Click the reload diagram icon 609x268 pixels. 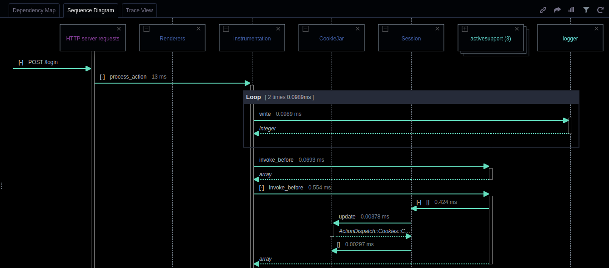click(600, 10)
